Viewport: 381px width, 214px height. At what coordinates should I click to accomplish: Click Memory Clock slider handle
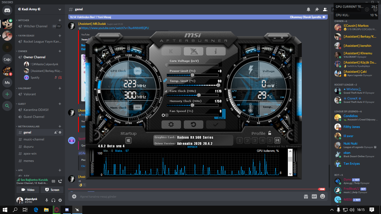(192, 105)
